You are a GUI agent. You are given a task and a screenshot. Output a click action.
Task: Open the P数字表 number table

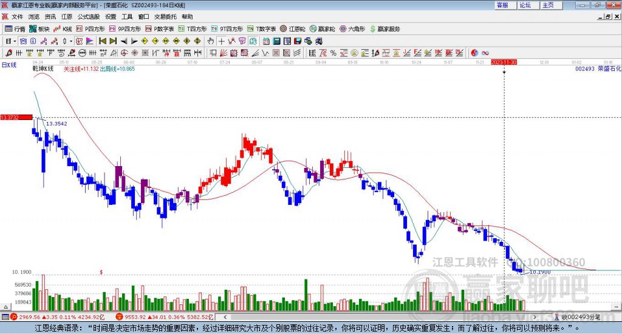tap(160, 29)
